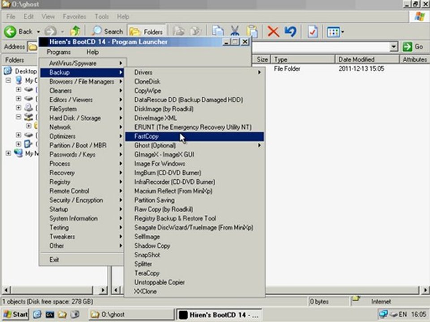This screenshot has height=322, width=430.
Task: Click the network icon in system tray
Action: pyautogui.click(x=383, y=314)
